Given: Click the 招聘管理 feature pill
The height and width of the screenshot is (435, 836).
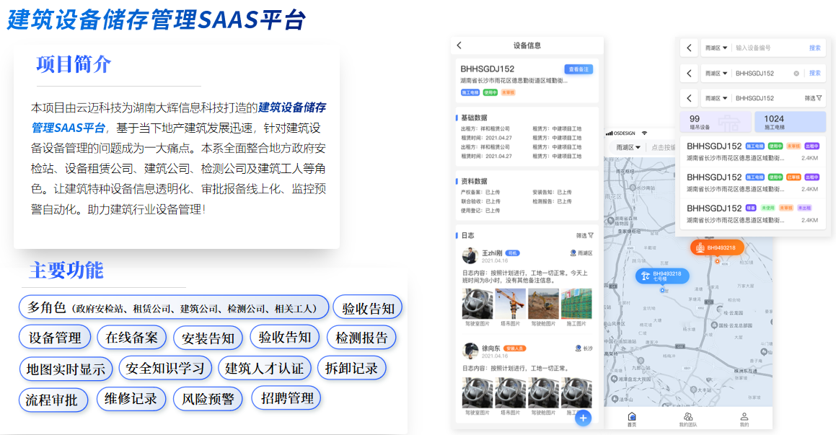Looking at the screenshot, I should tap(287, 397).
